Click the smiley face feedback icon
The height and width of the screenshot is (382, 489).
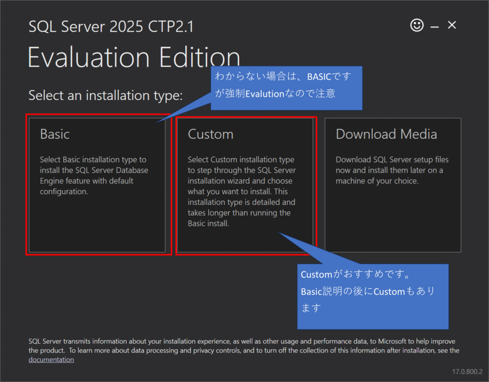pyautogui.click(x=416, y=25)
